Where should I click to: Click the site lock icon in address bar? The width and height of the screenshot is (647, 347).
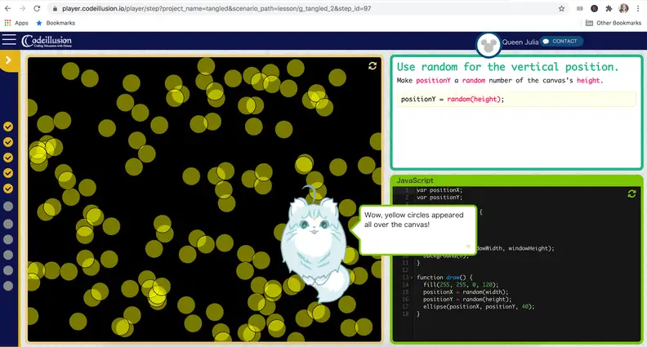pyautogui.click(x=55, y=8)
